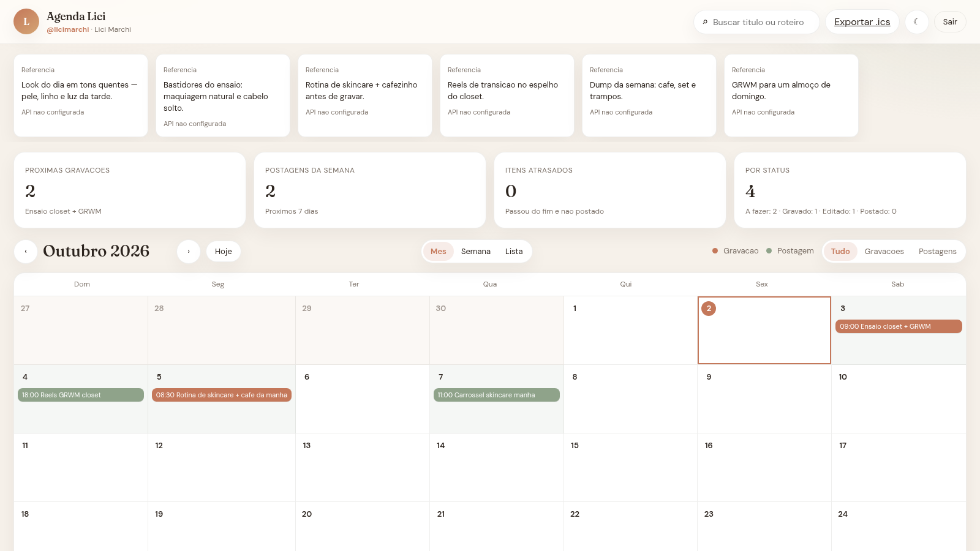Click the @licimarchi handle

pos(68,29)
